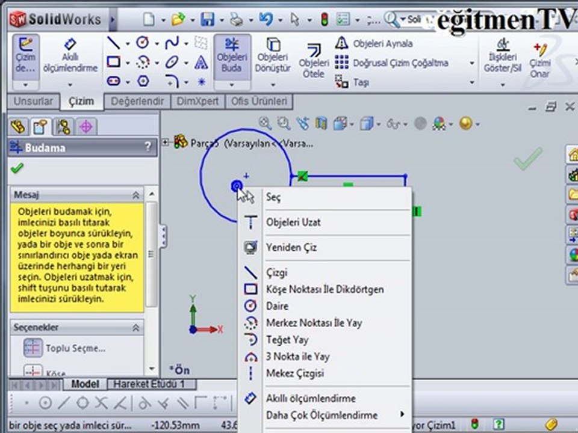Confirm Budama with green checkmark
578x433 pixels.
pos(17,168)
